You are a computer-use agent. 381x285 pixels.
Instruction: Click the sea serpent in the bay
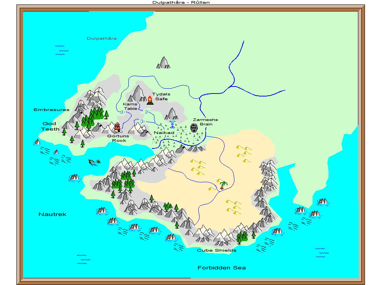94,162
